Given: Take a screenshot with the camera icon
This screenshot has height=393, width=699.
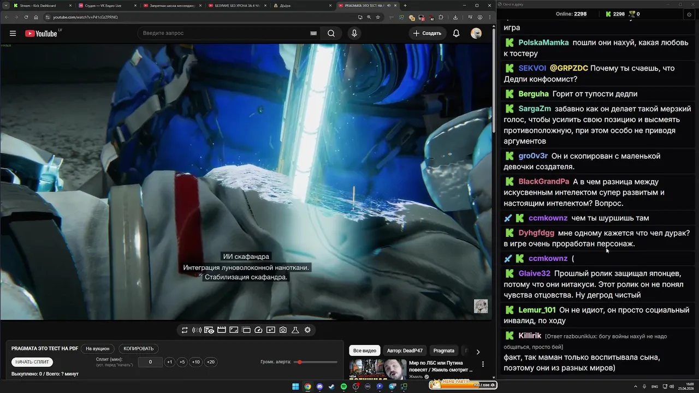Looking at the screenshot, I should pyautogui.click(x=283, y=330).
